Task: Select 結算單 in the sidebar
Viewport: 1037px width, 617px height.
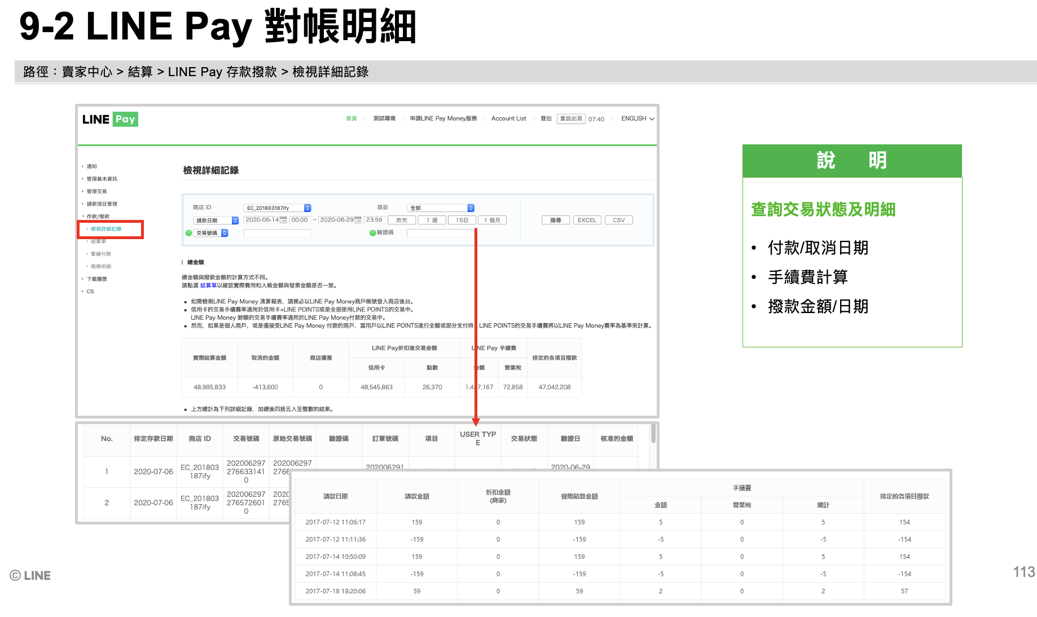Action: pos(98,241)
